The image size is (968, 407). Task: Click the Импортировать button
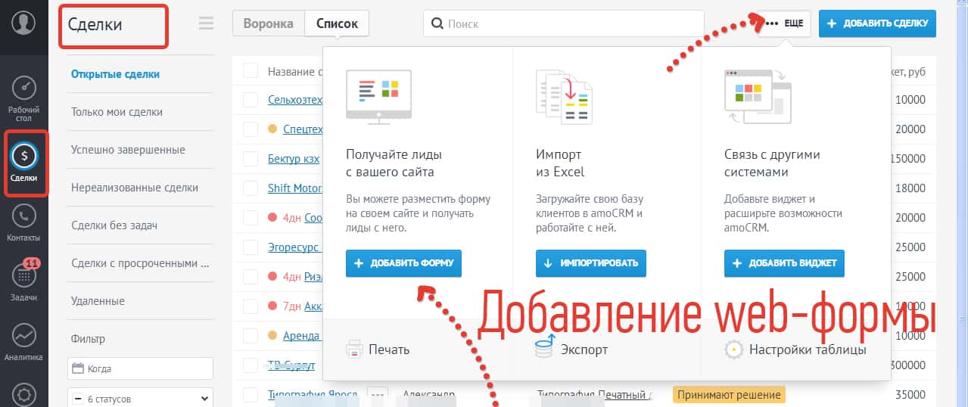(591, 263)
